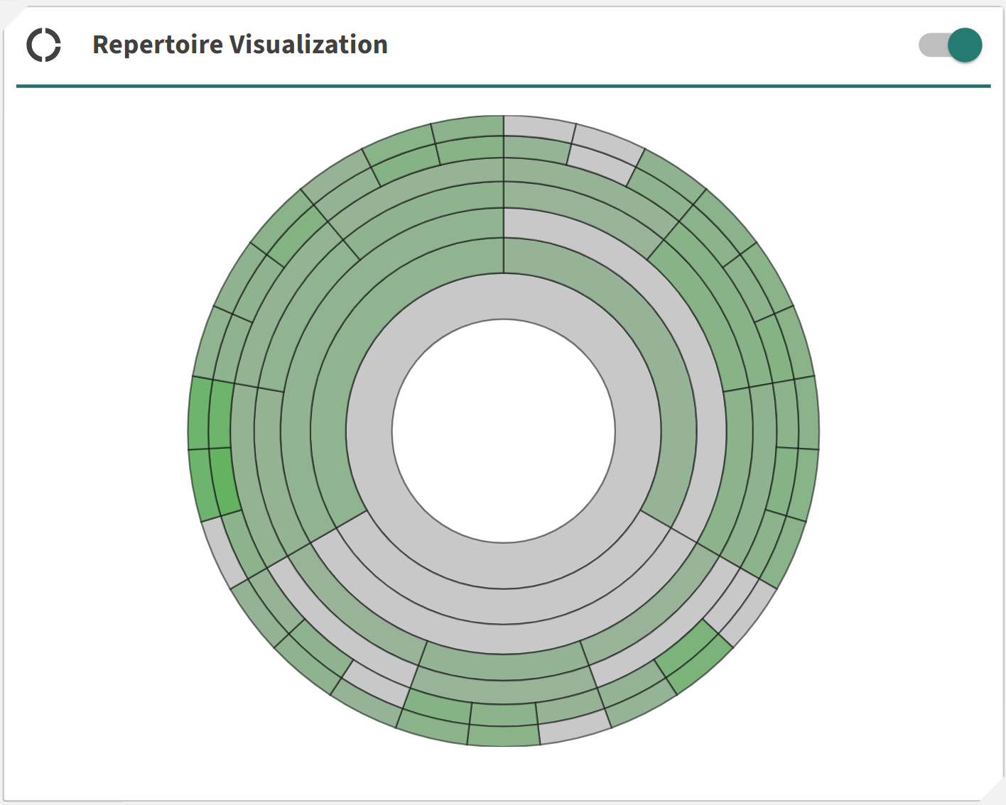Select the innermost full gray ring
This screenshot has height=805, width=1006.
(x=504, y=297)
